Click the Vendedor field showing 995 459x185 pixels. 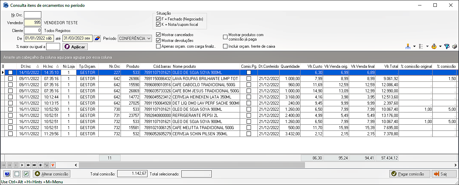[32, 23]
